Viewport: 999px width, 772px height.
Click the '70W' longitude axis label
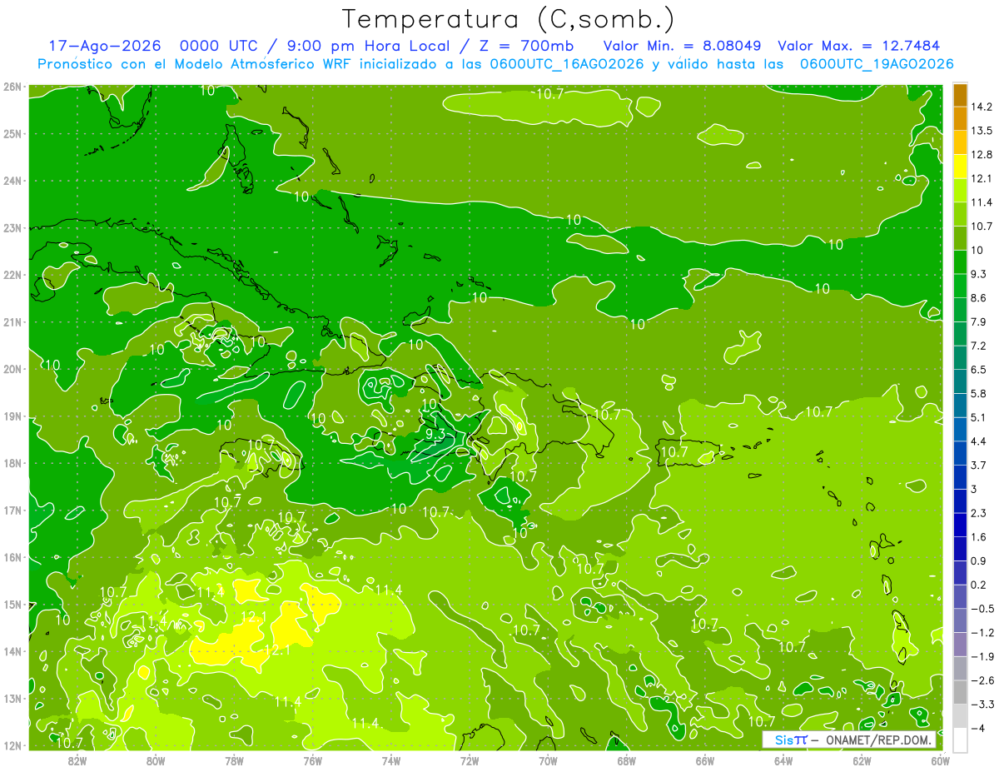547,760
